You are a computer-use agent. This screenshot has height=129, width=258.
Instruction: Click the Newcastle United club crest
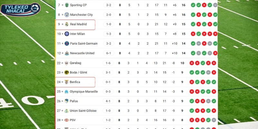click(67, 53)
